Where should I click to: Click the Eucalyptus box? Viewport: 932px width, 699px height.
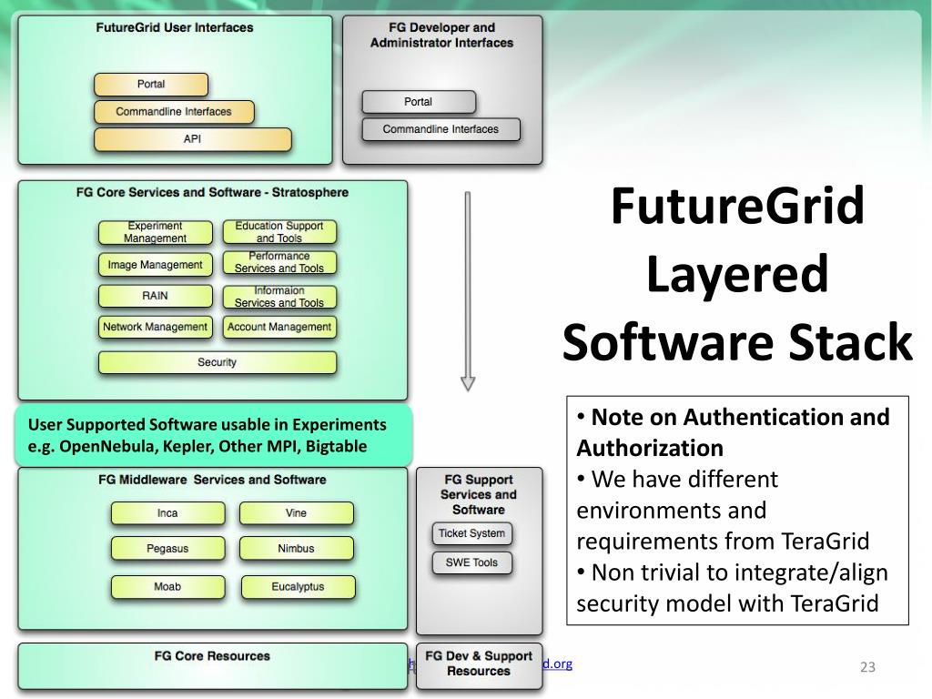point(298,587)
